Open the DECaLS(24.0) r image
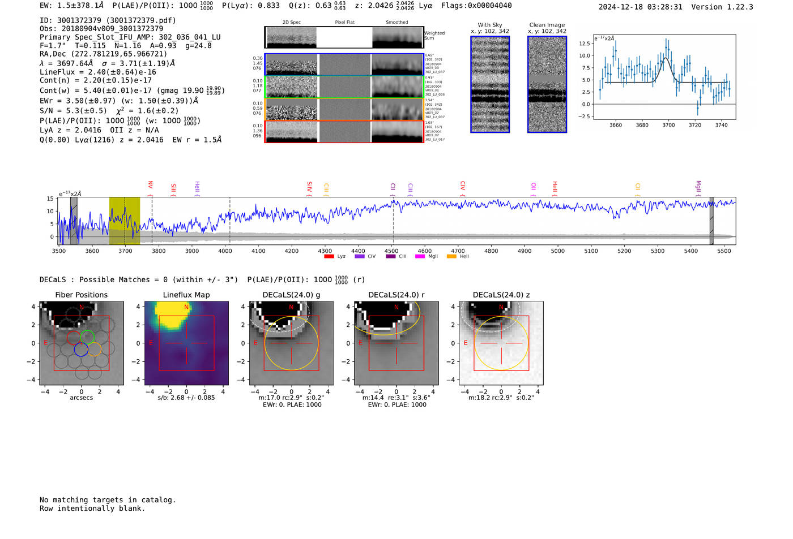 (x=396, y=343)
